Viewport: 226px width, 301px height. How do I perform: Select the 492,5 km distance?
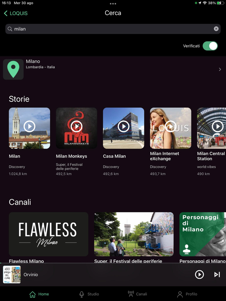pos(64,174)
